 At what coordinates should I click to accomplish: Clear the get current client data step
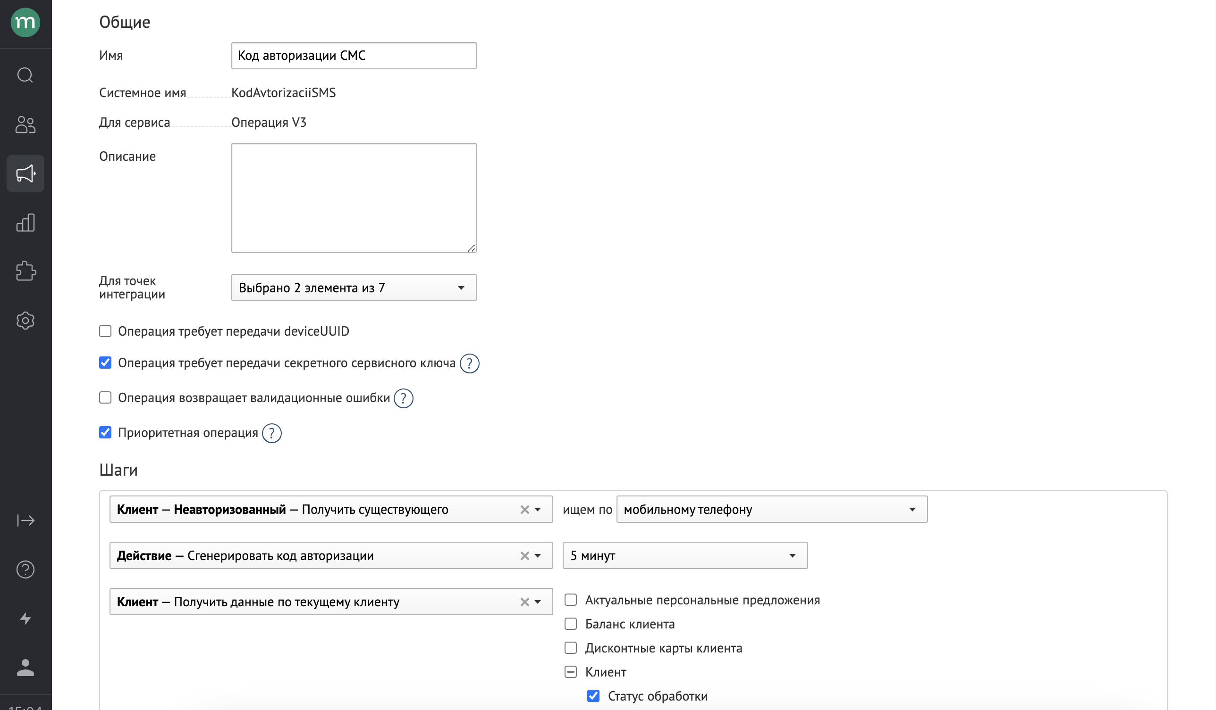pos(524,602)
